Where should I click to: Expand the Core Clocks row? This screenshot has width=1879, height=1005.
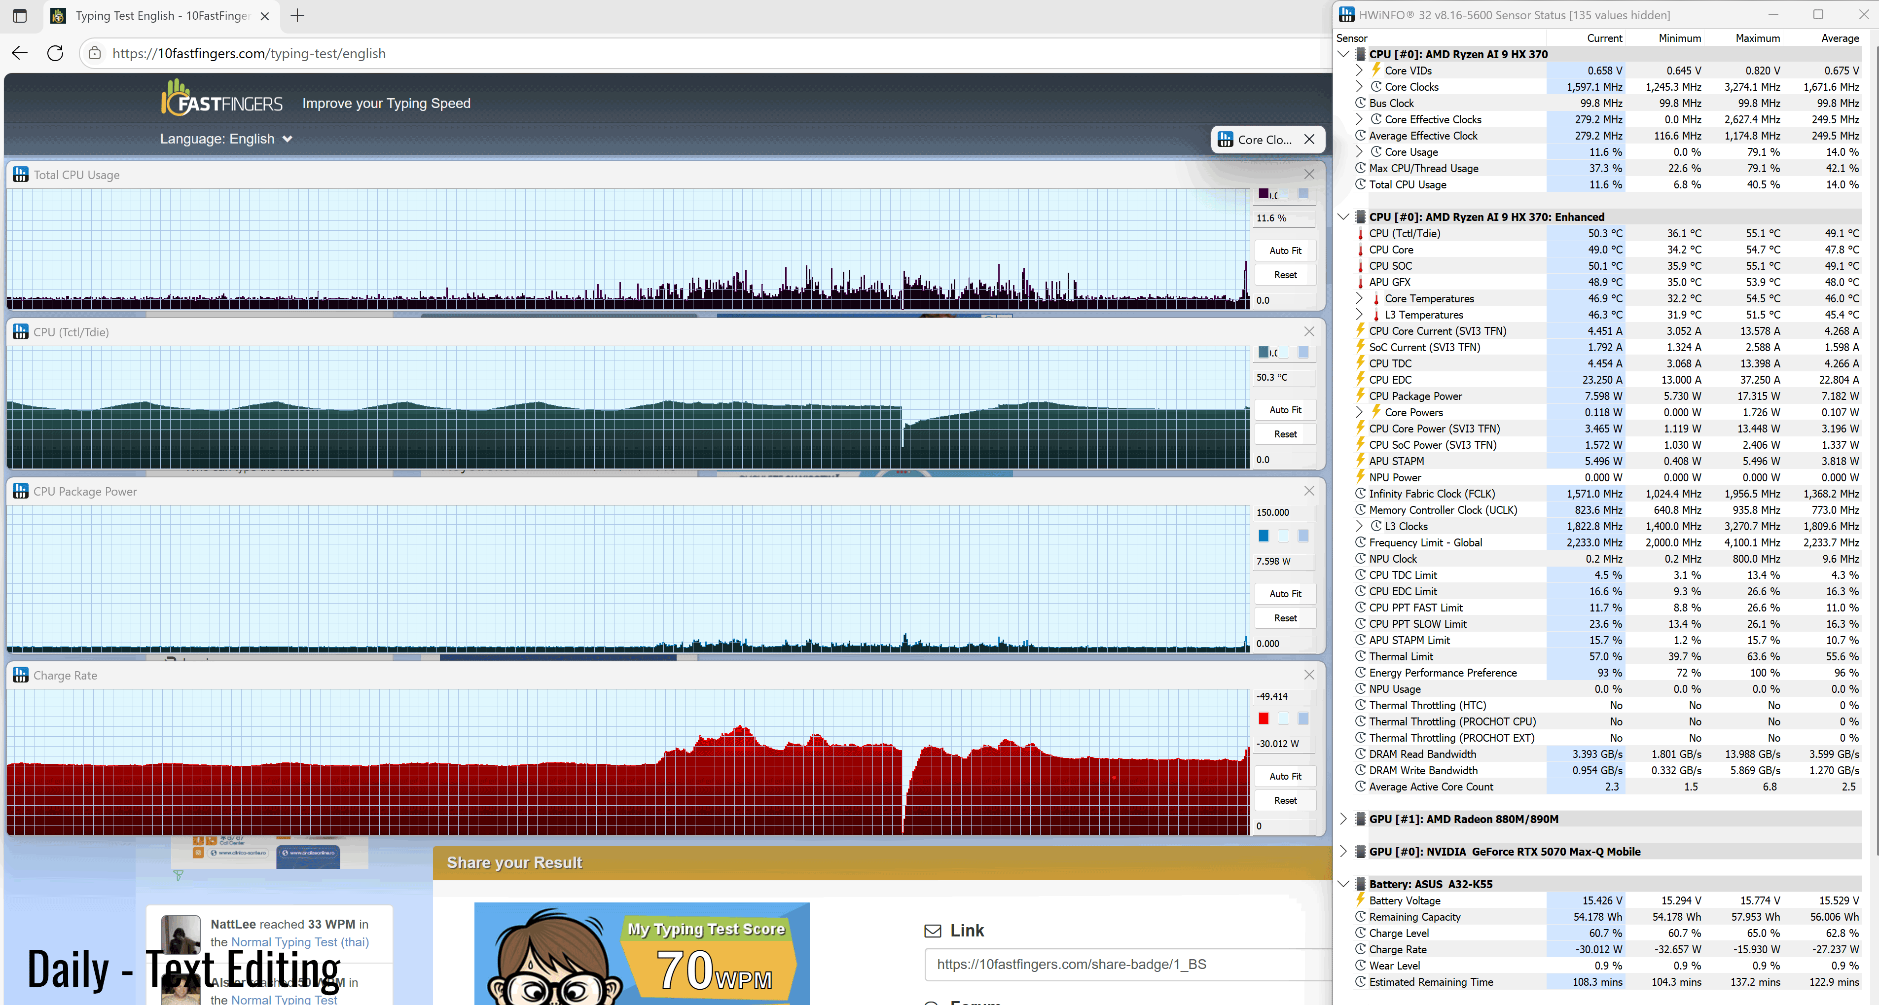[1359, 87]
